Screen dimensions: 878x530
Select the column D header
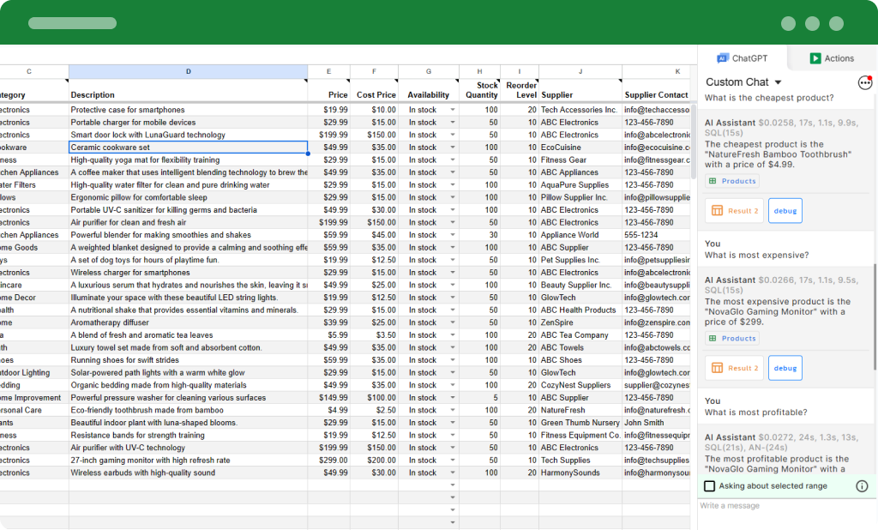point(188,71)
